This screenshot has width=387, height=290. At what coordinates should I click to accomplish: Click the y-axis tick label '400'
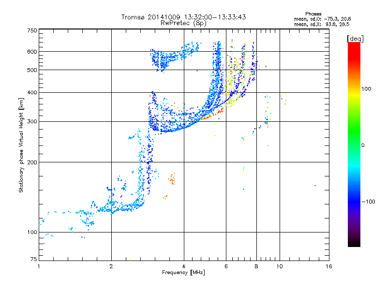pos(32,92)
